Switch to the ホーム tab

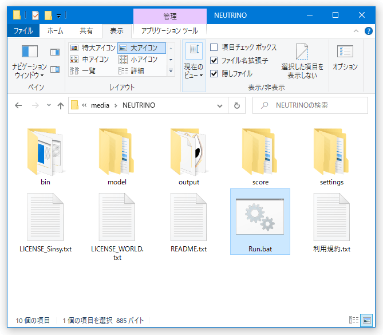(x=55, y=31)
